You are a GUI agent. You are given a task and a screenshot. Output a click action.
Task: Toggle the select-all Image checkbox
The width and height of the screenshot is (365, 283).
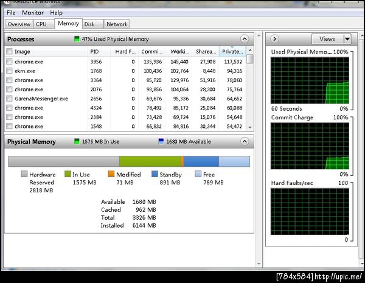click(x=9, y=52)
